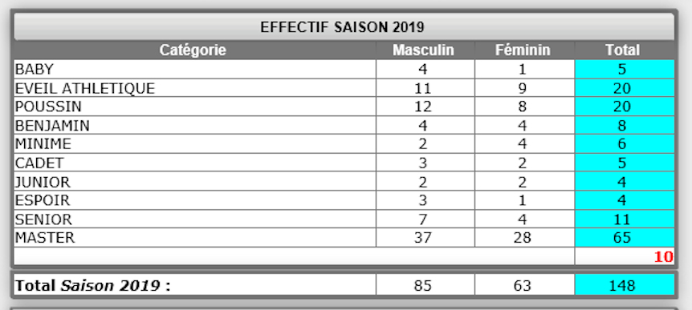Image resolution: width=692 pixels, height=310 pixels.
Task: Click the red number 10 cell
Action: click(625, 256)
